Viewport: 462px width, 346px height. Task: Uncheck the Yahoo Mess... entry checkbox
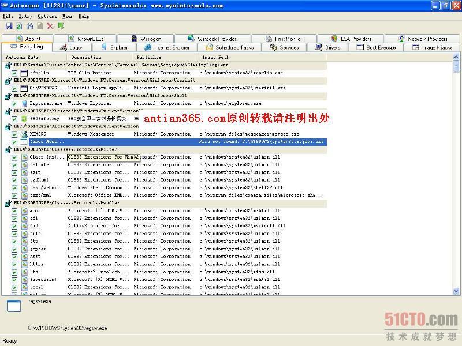pos(14,142)
